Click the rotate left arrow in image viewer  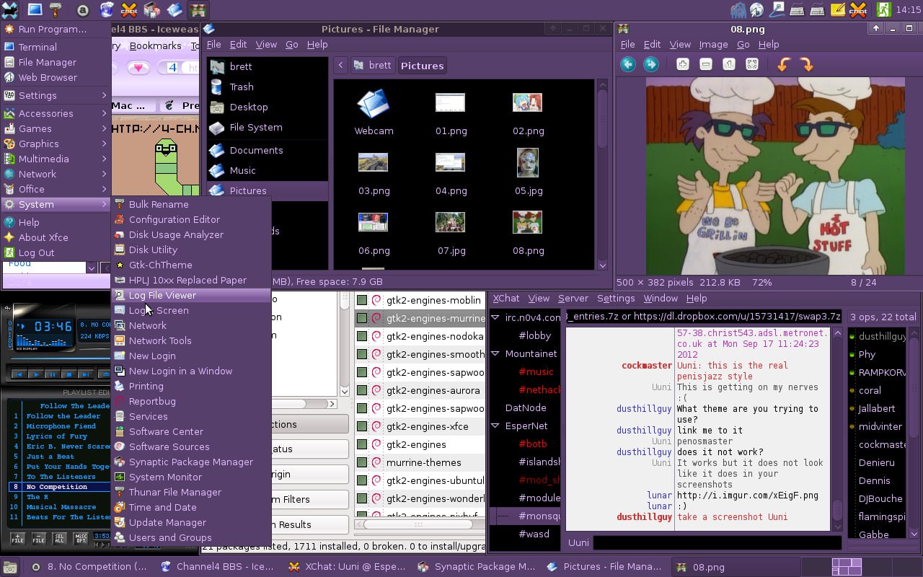782,65
